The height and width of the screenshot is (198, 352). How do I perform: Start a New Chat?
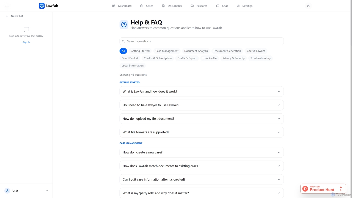coord(15,16)
